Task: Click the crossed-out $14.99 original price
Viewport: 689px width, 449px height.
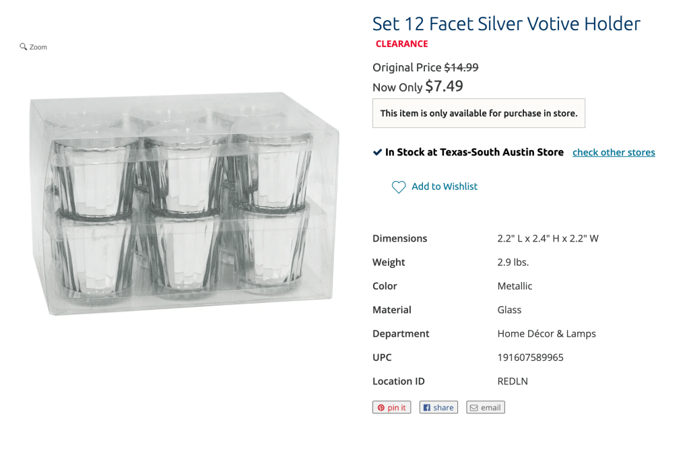Action: (x=461, y=67)
